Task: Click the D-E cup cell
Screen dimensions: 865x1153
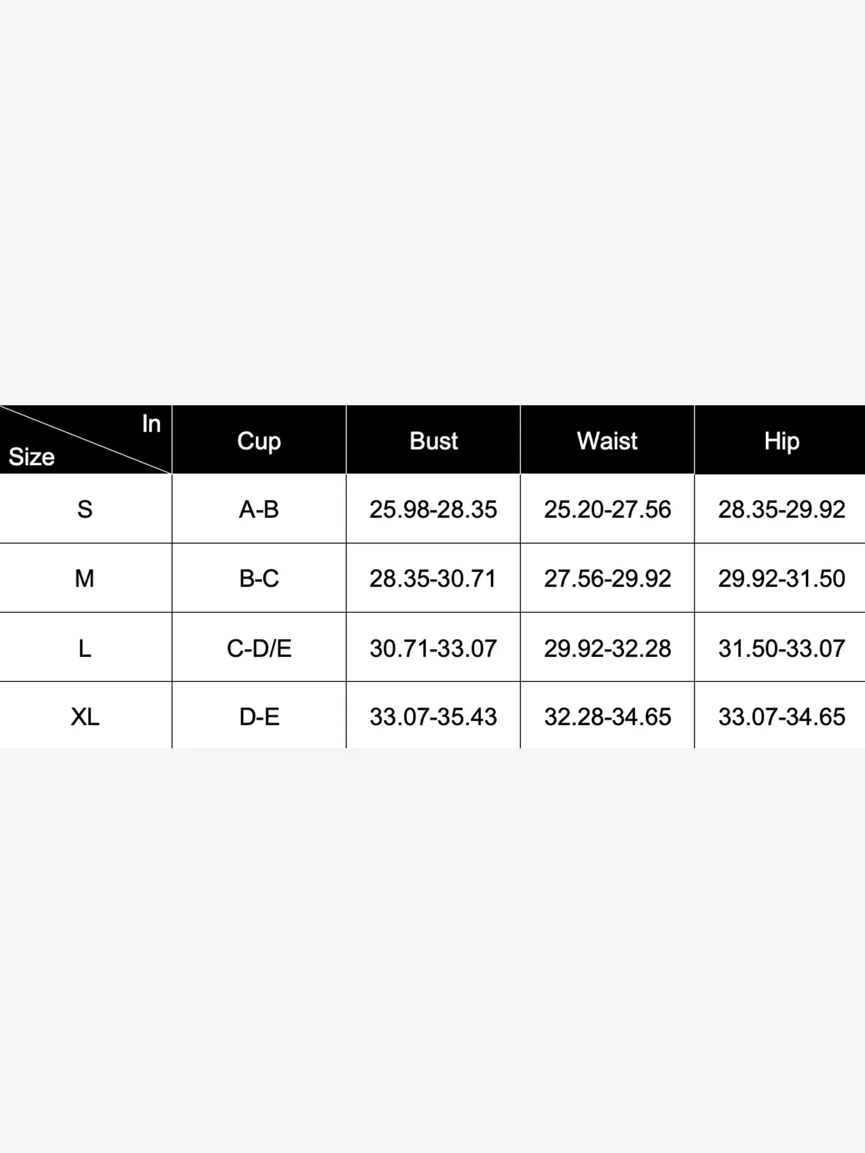Action: (259, 716)
